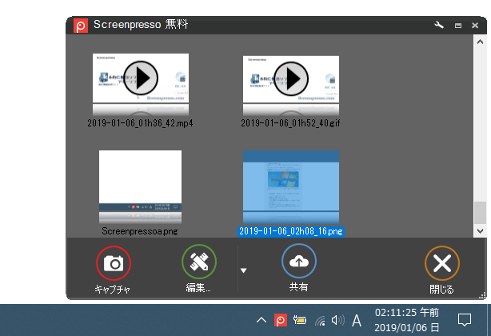Play the 2019-01-06_01h36_42.mp4 video thumbnail
The height and width of the screenshot is (336, 491).
pyautogui.click(x=141, y=78)
